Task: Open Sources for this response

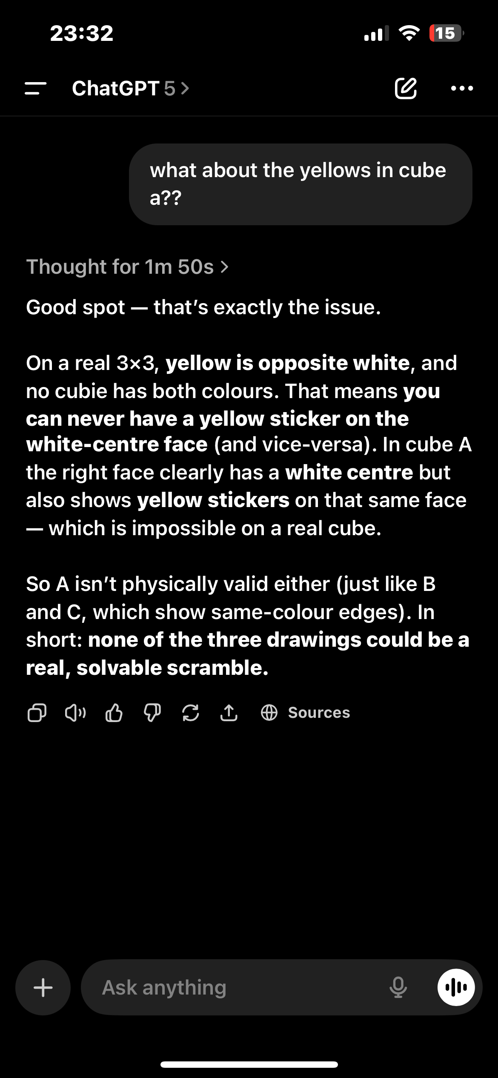Action: tap(305, 713)
